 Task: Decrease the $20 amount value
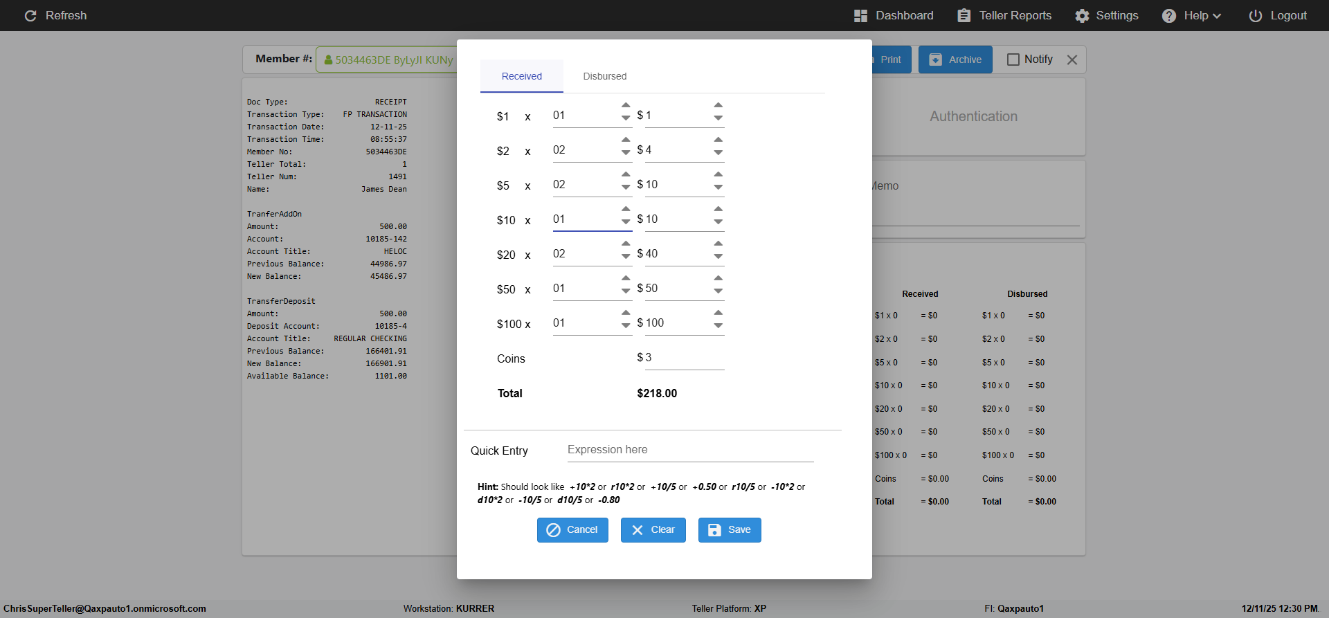tap(718, 257)
